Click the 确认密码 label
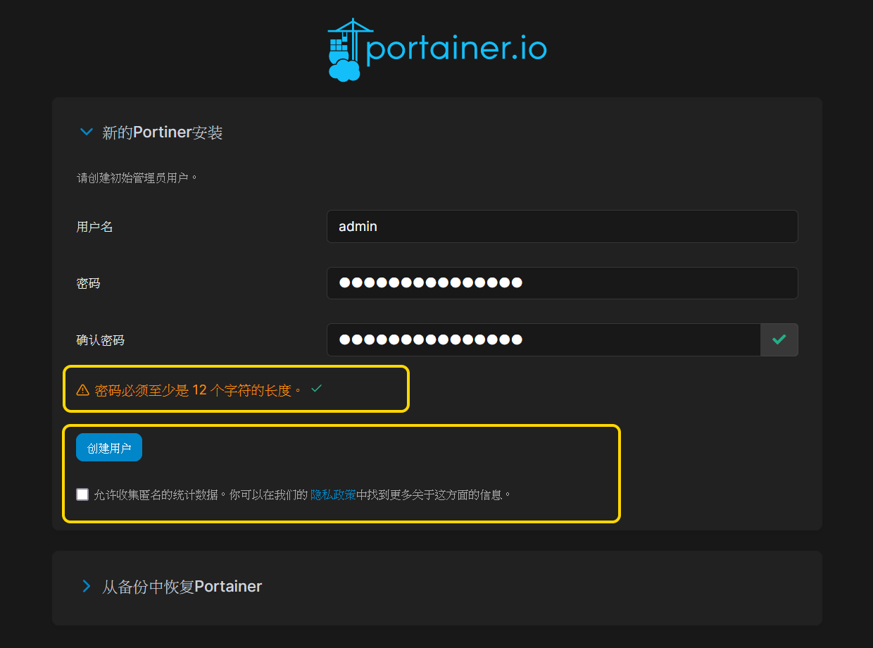This screenshot has width=873, height=648. (x=100, y=340)
